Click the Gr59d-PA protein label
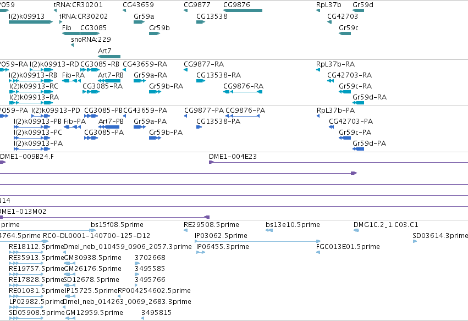 point(369,143)
